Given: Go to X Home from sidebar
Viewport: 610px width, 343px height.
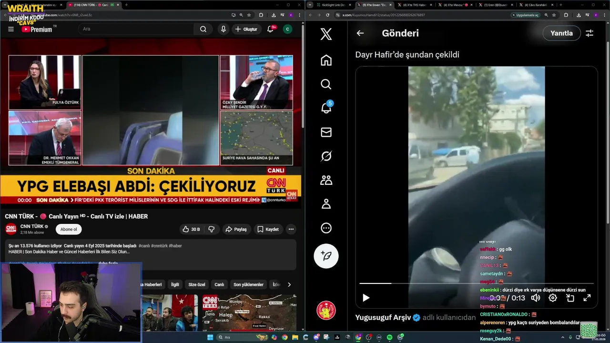Looking at the screenshot, I should pyautogui.click(x=326, y=61).
